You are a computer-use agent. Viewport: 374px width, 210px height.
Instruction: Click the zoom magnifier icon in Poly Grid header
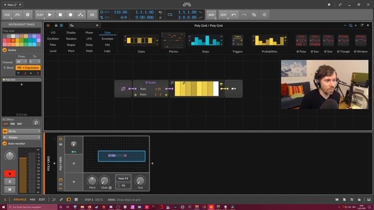click(351, 26)
